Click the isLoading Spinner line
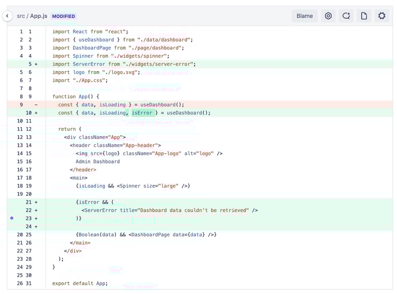The image size is (397, 294). (x=133, y=186)
